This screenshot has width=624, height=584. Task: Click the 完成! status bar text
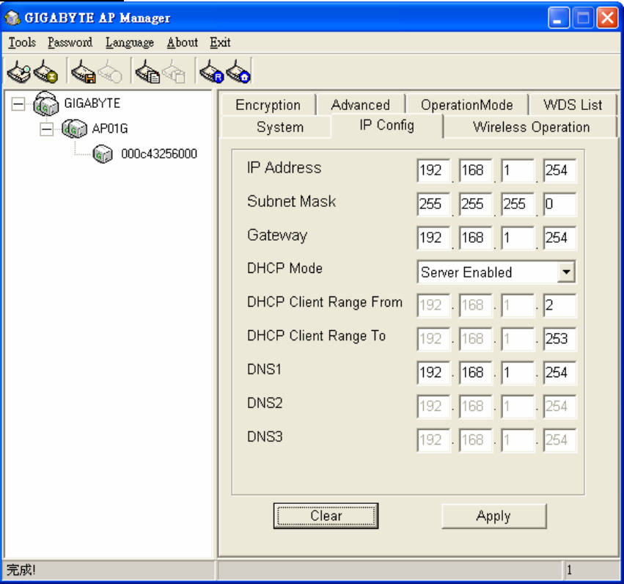tap(21, 570)
